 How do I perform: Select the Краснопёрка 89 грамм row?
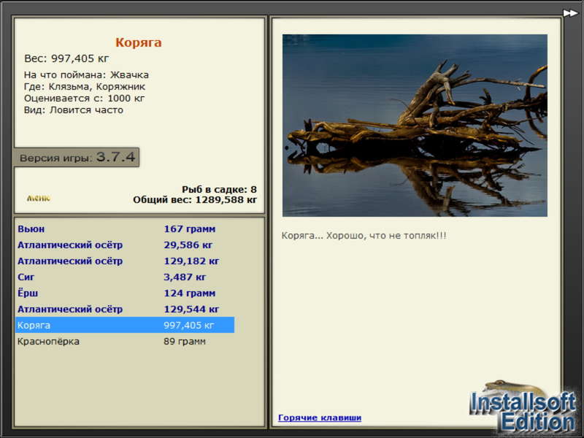point(125,341)
